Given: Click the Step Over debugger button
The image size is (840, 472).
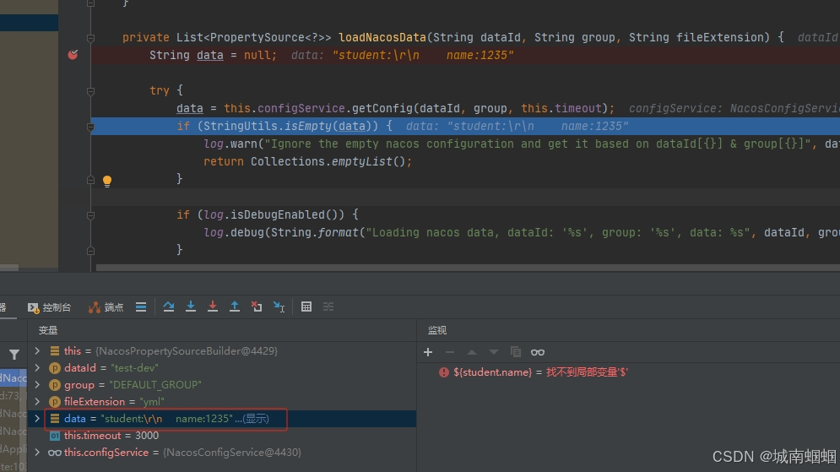Looking at the screenshot, I should tap(169, 307).
